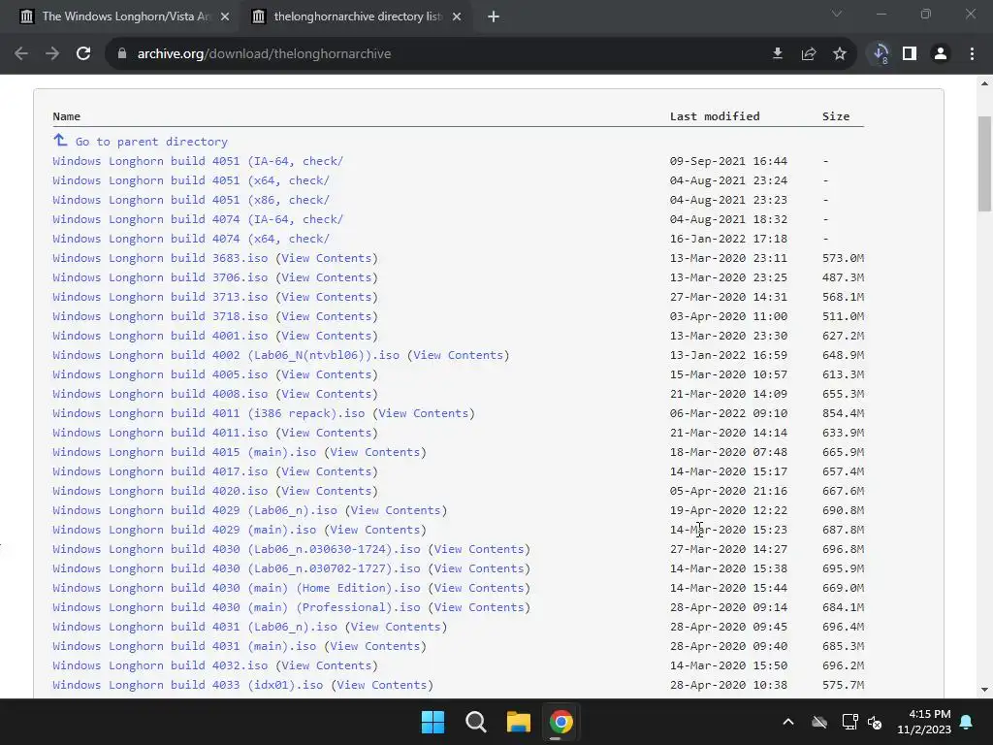
Task: Close the thelonghornarchive directory listing tab
Action: [x=457, y=16]
